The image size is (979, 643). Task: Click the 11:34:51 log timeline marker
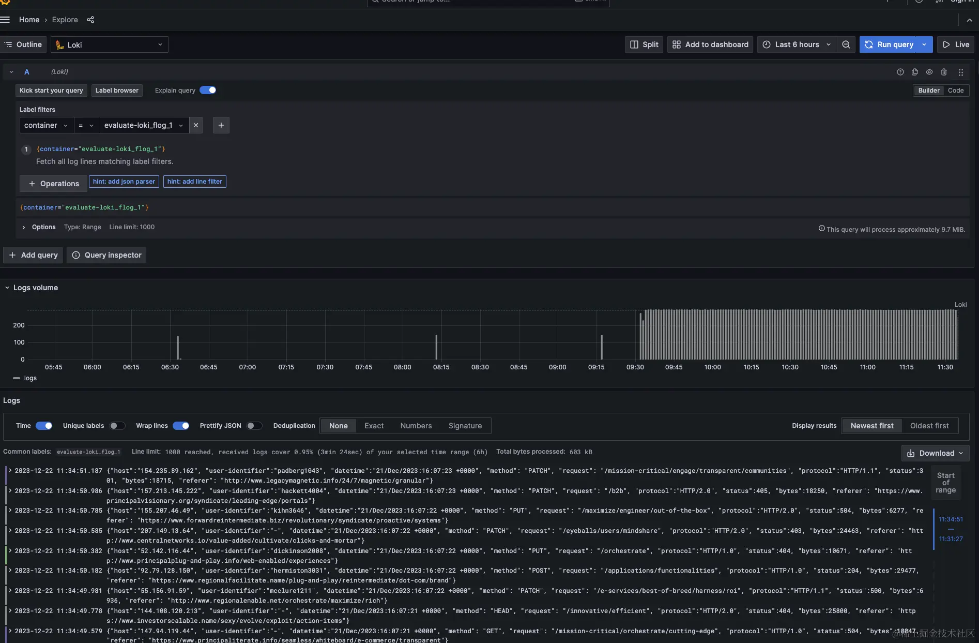[x=951, y=519]
